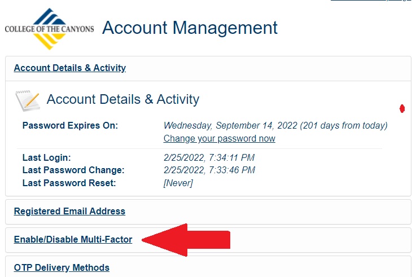
Task: Click the Last Password Change label
Action: point(73,170)
